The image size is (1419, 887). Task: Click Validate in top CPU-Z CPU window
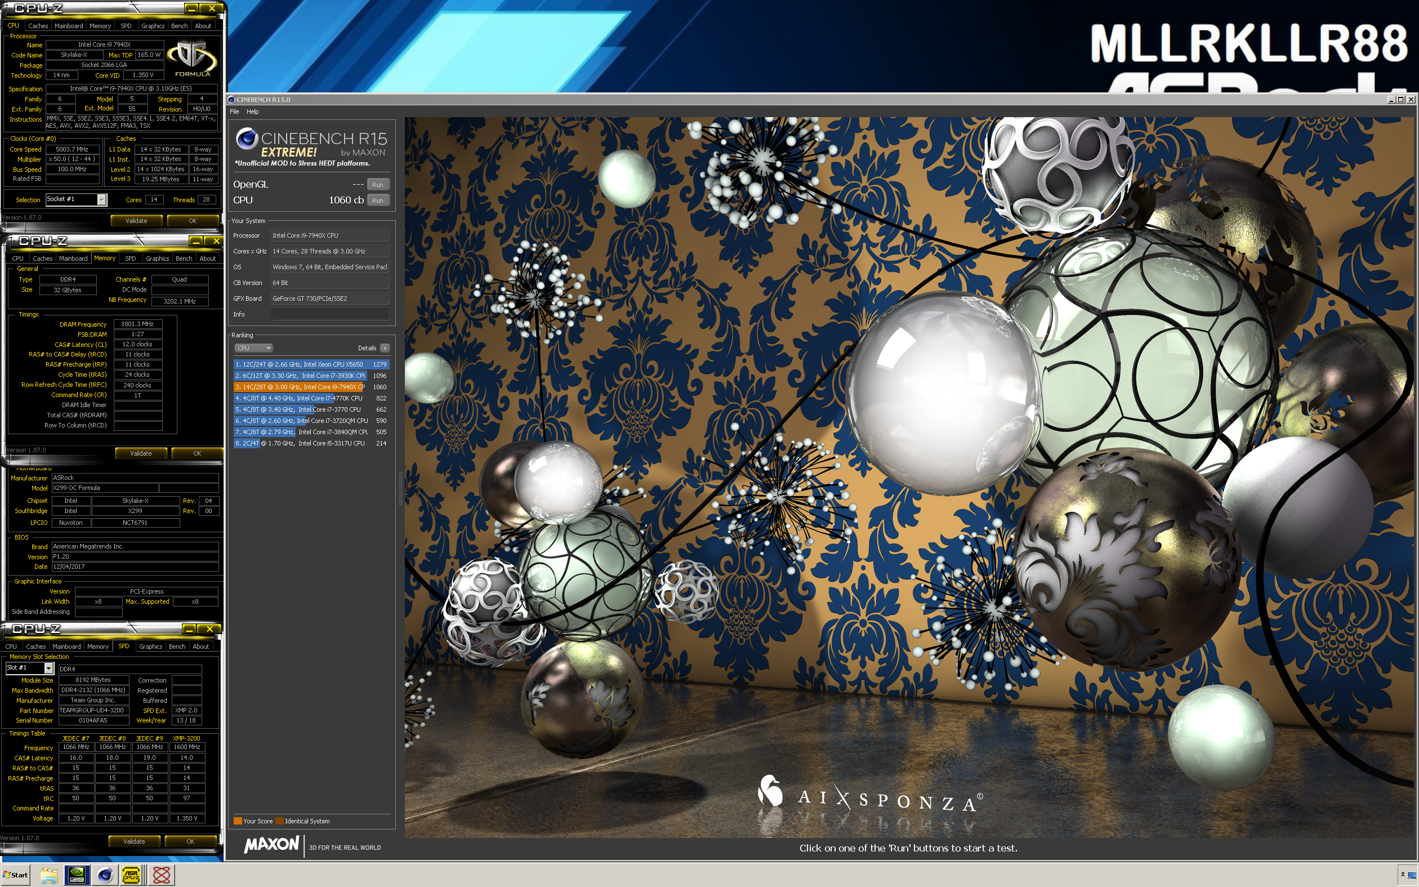pyautogui.click(x=136, y=221)
